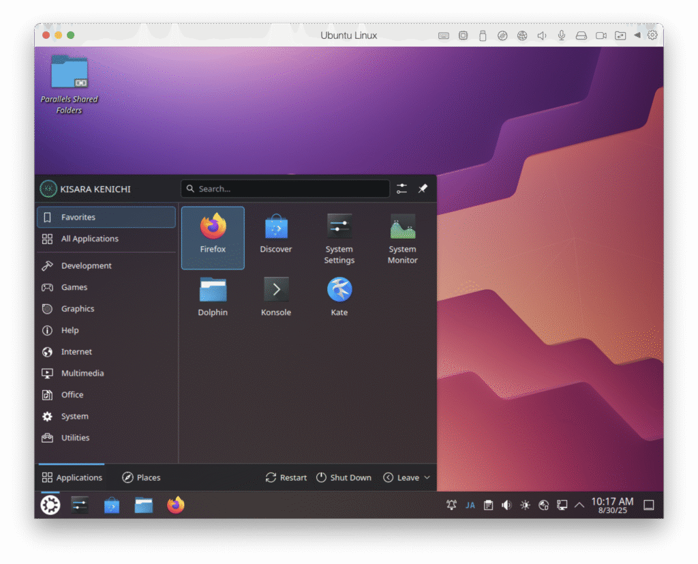Click the Parallels left arrow collapse icon

click(637, 35)
